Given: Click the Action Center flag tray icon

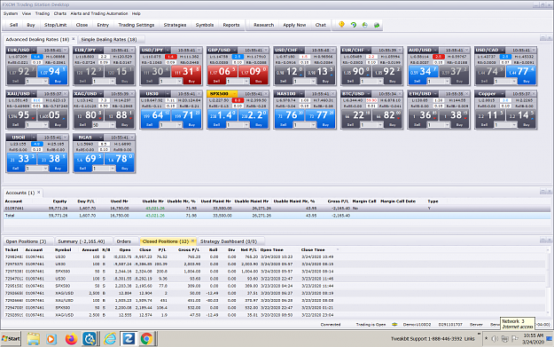Looking at the screenshot, I should [x=515, y=339].
